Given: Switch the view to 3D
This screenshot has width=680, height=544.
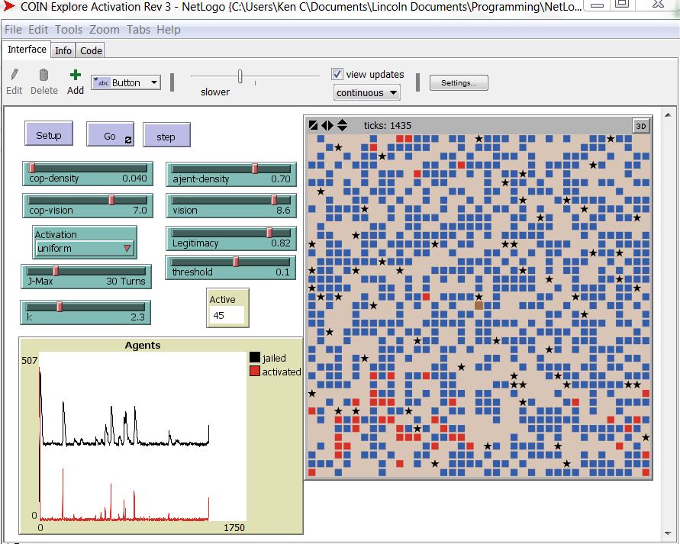Looking at the screenshot, I should [641, 125].
